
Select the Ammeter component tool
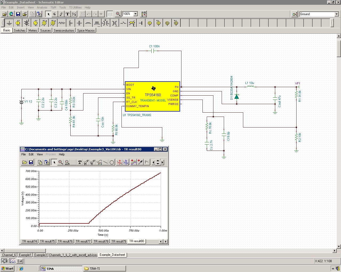52,23
